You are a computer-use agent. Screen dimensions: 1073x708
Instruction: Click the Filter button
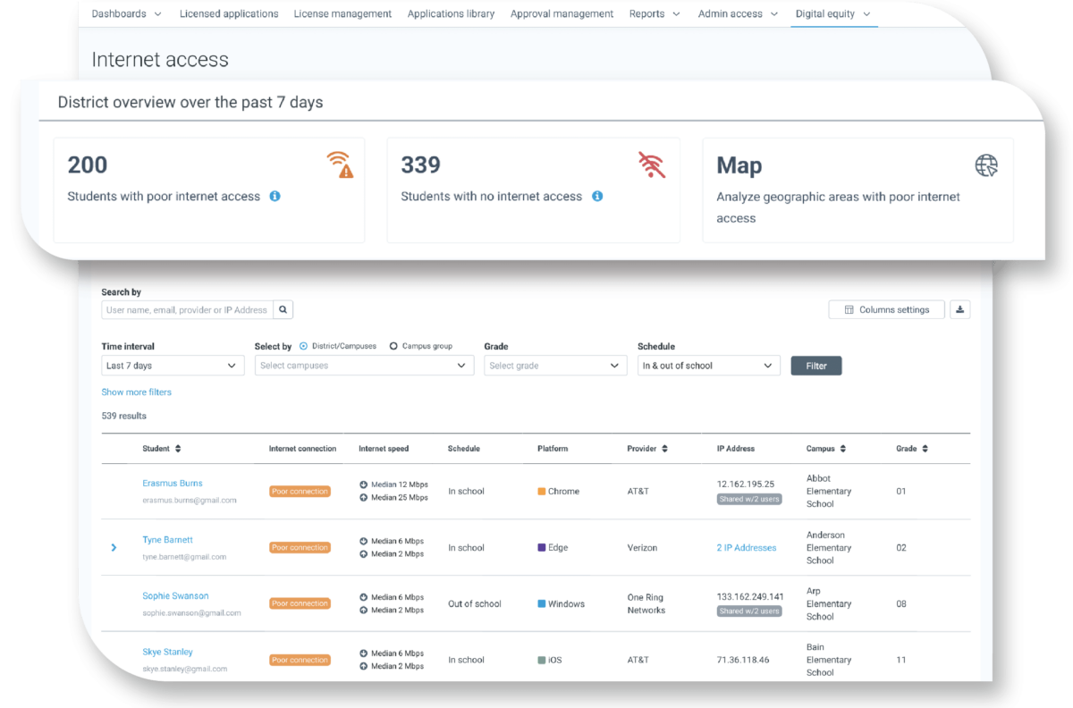(x=815, y=365)
